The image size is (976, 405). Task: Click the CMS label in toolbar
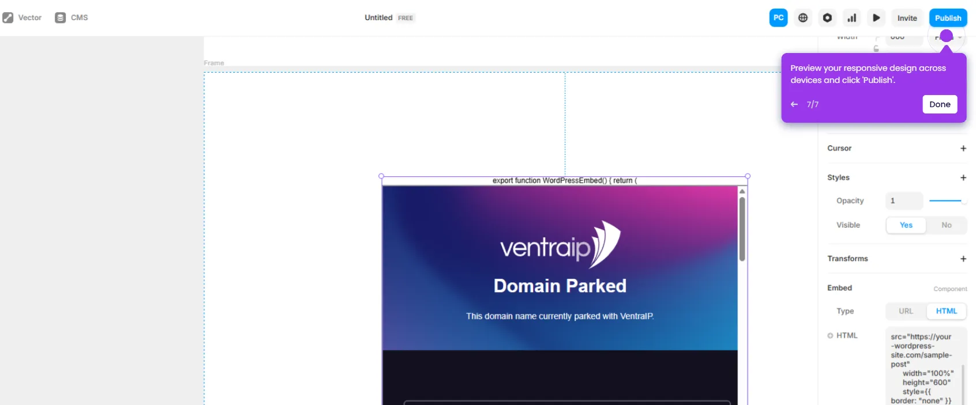point(80,18)
